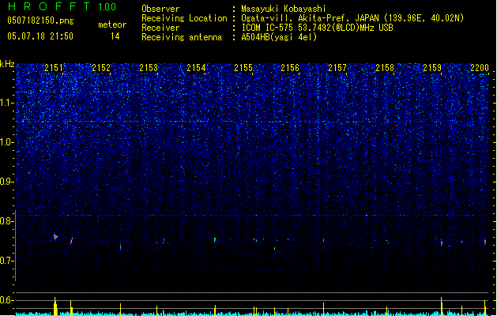Screen dimensions: 497x316
Task: Click the 0.6 frequency axis label
Action: 7,300
